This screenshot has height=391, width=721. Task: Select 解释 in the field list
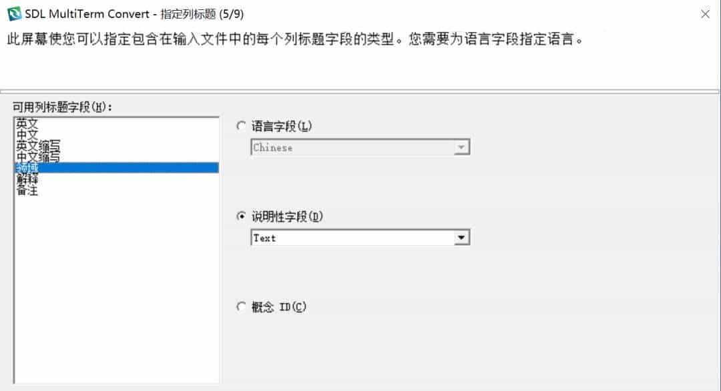pos(27,179)
